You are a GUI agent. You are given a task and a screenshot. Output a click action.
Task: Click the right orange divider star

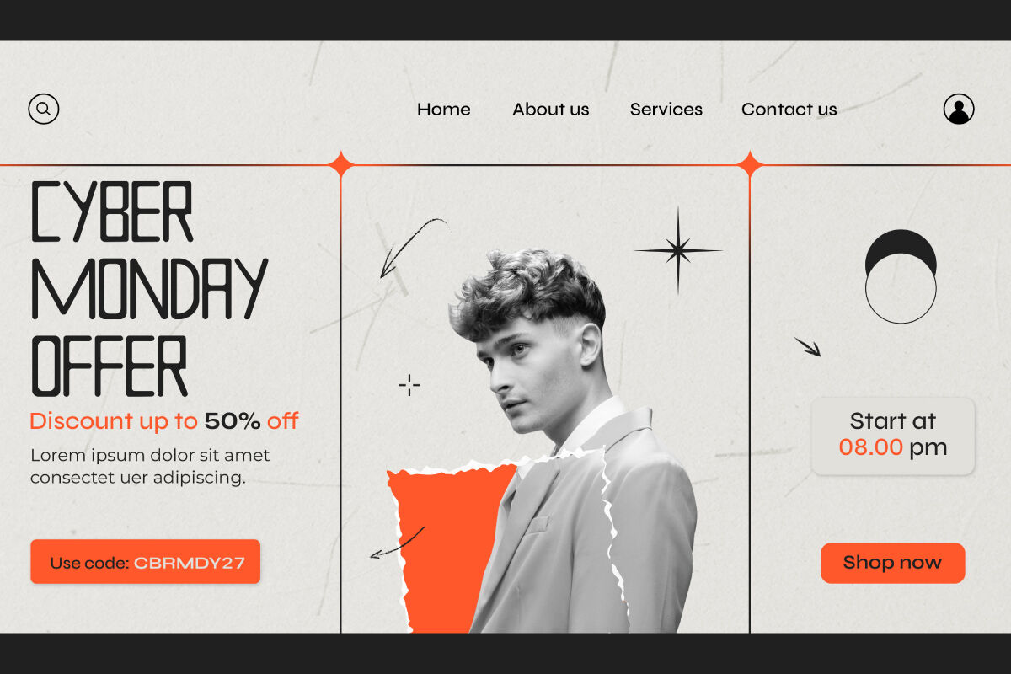pyautogui.click(x=749, y=164)
